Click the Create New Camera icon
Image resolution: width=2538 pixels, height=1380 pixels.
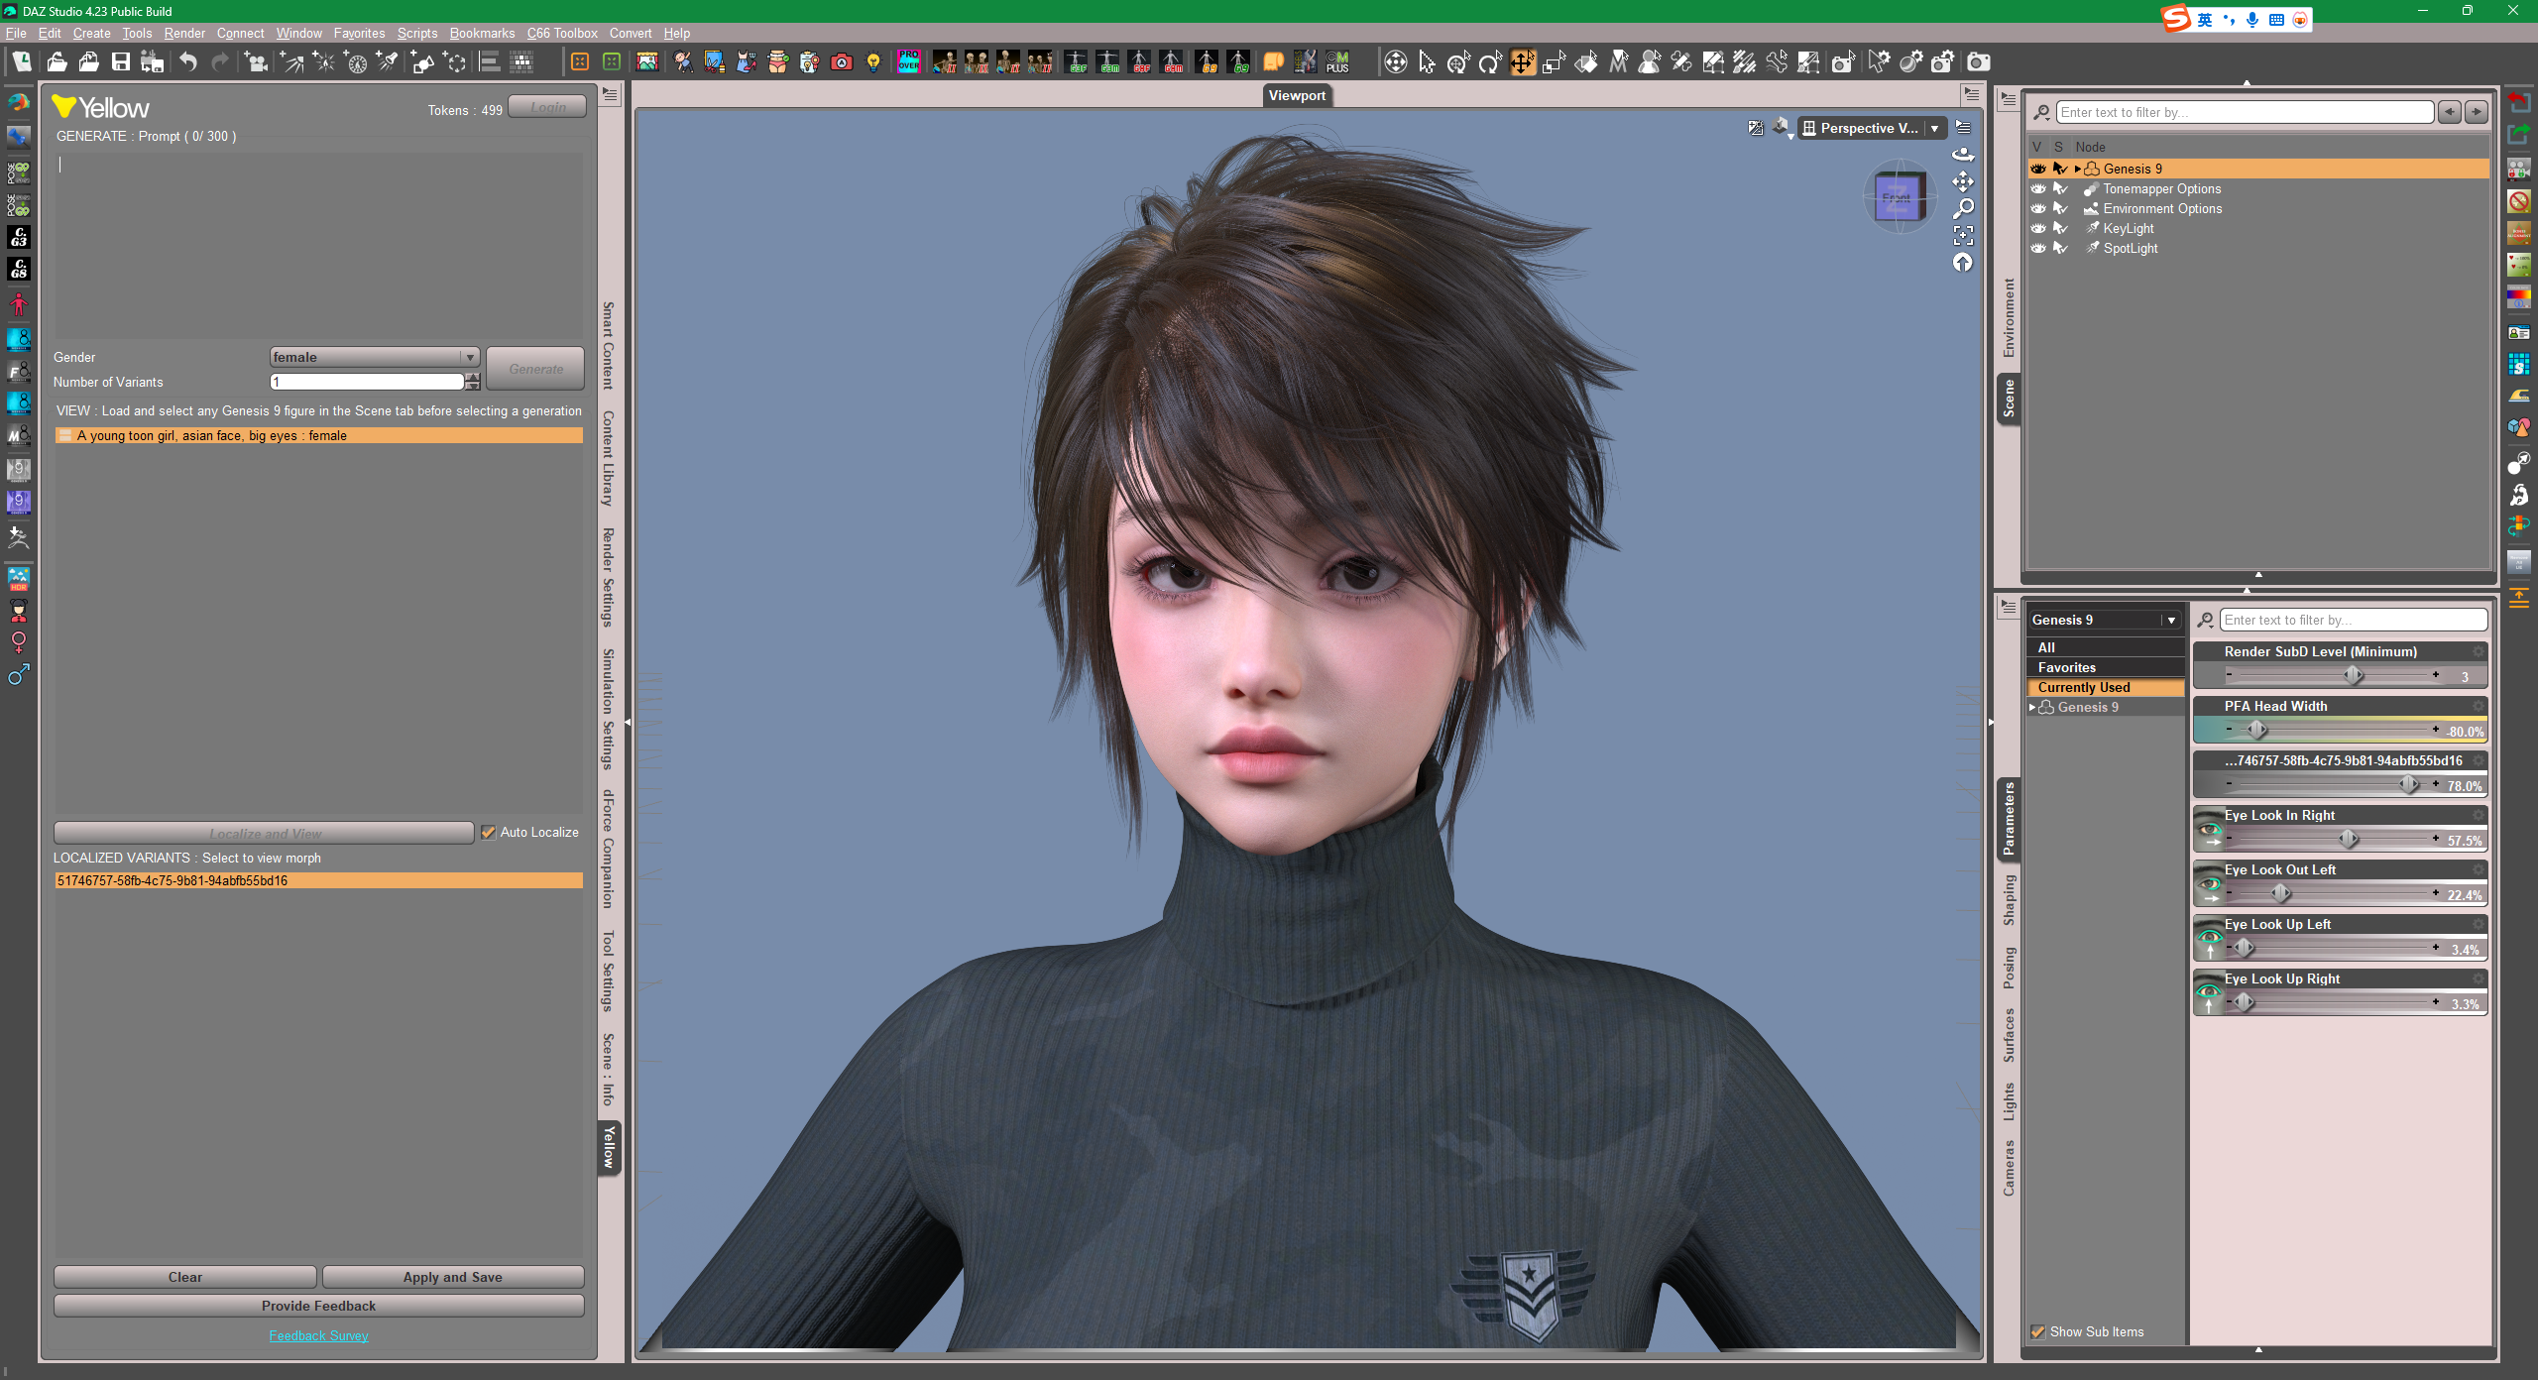click(x=256, y=62)
